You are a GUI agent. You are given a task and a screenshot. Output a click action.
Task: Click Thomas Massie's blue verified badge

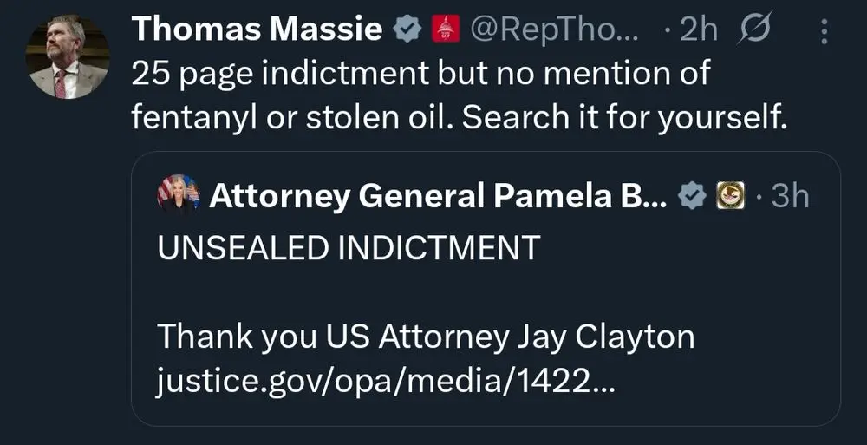click(x=405, y=30)
